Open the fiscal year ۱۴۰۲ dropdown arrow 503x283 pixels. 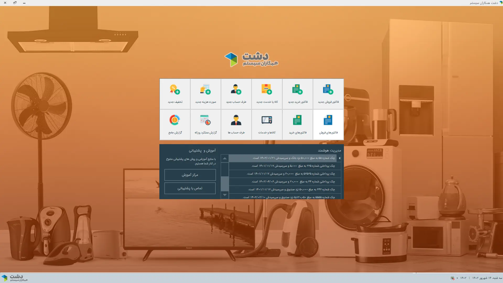(x=457, y=278)
